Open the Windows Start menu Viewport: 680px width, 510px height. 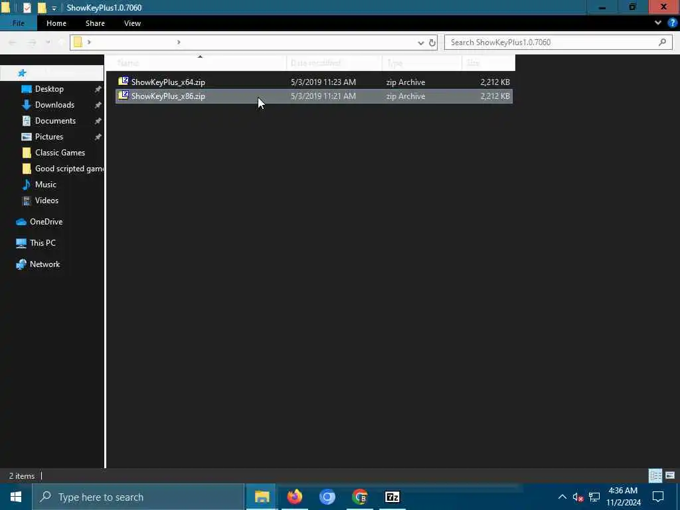coord(16,497)
